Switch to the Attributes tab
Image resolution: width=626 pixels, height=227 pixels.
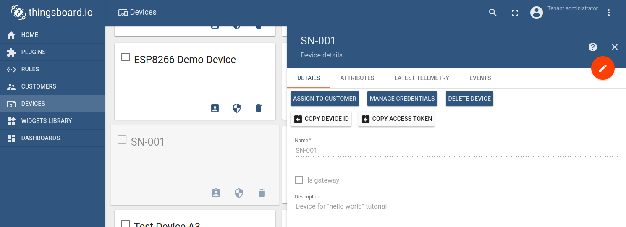(x=357, y=78)
